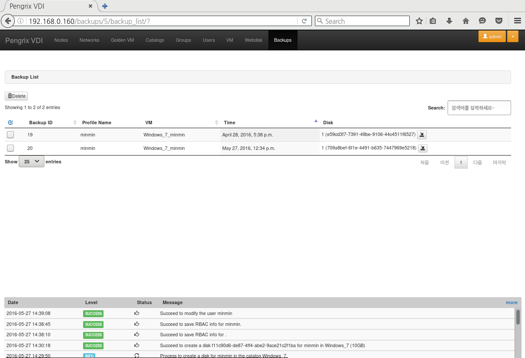Open the admin dropdown caret
The height and width of the screenshot is (358, 525).
pos(513,36)
